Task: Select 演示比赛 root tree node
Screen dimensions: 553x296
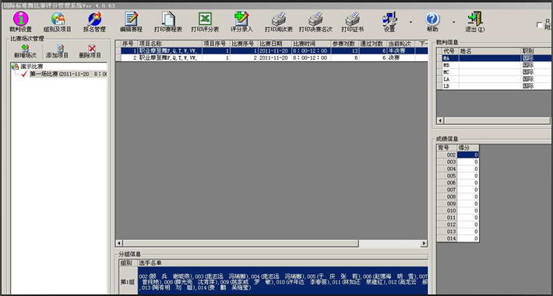Action: pos(31,67)
